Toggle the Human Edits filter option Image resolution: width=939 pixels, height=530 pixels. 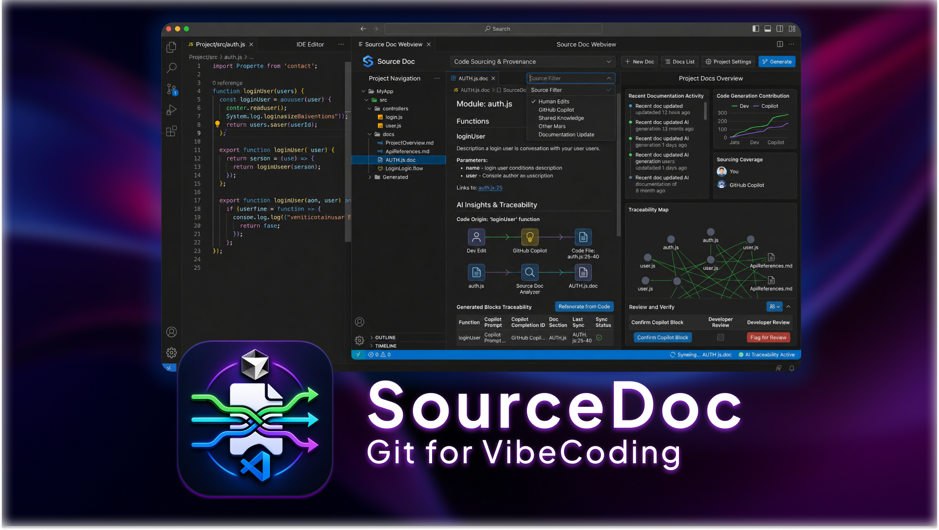coord(553,101)
